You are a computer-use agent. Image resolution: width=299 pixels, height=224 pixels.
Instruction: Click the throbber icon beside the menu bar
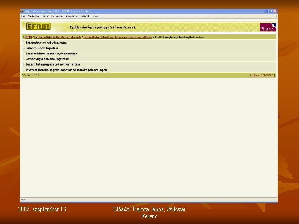coord(275,16)
